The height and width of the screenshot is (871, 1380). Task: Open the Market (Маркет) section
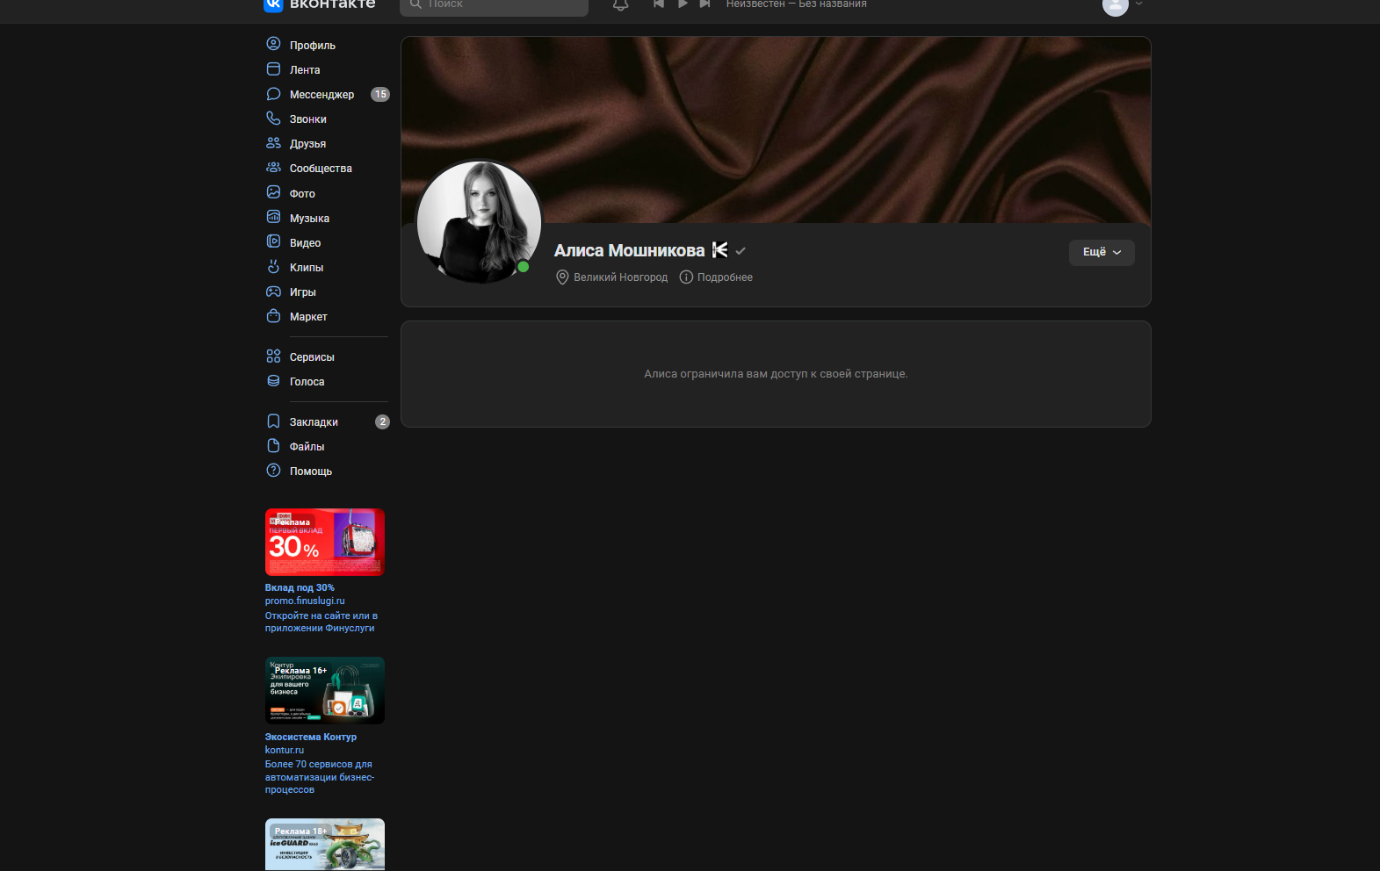(x=307, y=317)
